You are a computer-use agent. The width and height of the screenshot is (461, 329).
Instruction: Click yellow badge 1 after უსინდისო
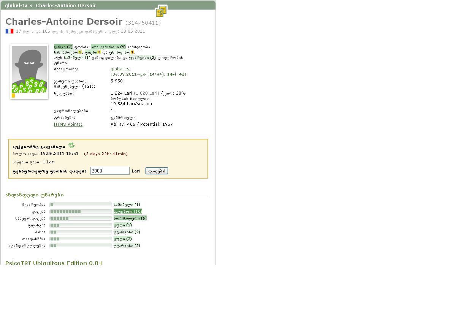132,52
